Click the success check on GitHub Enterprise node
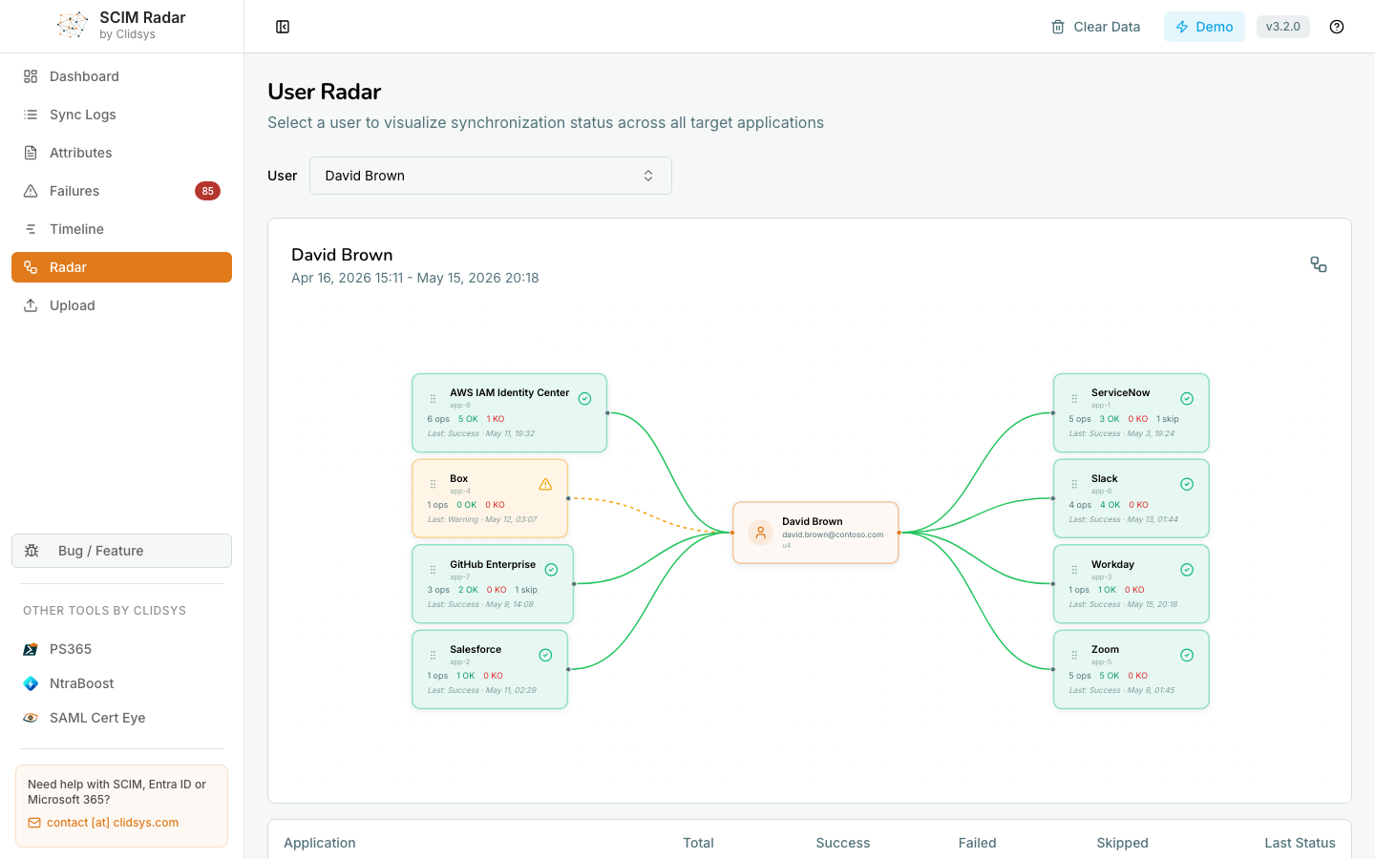This screenshot has height=859, width=1375. click(x=551, y=570)
